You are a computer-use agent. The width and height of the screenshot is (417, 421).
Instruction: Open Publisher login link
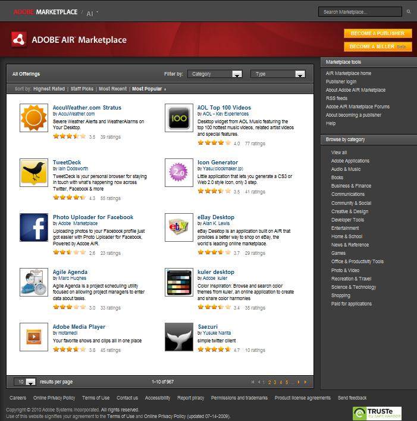coord(341,82)
